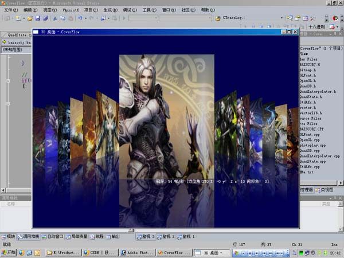This screenshot has width=344, height=258.
Task: Click the Save All toolbar icon
Action: click(45, 18)
